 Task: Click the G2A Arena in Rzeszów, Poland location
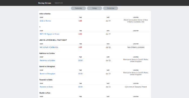tap(136, 87)
